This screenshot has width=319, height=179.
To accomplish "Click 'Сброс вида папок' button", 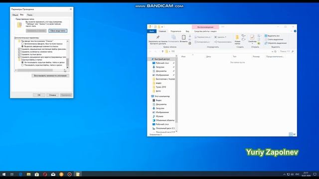I will click(58, 31).
